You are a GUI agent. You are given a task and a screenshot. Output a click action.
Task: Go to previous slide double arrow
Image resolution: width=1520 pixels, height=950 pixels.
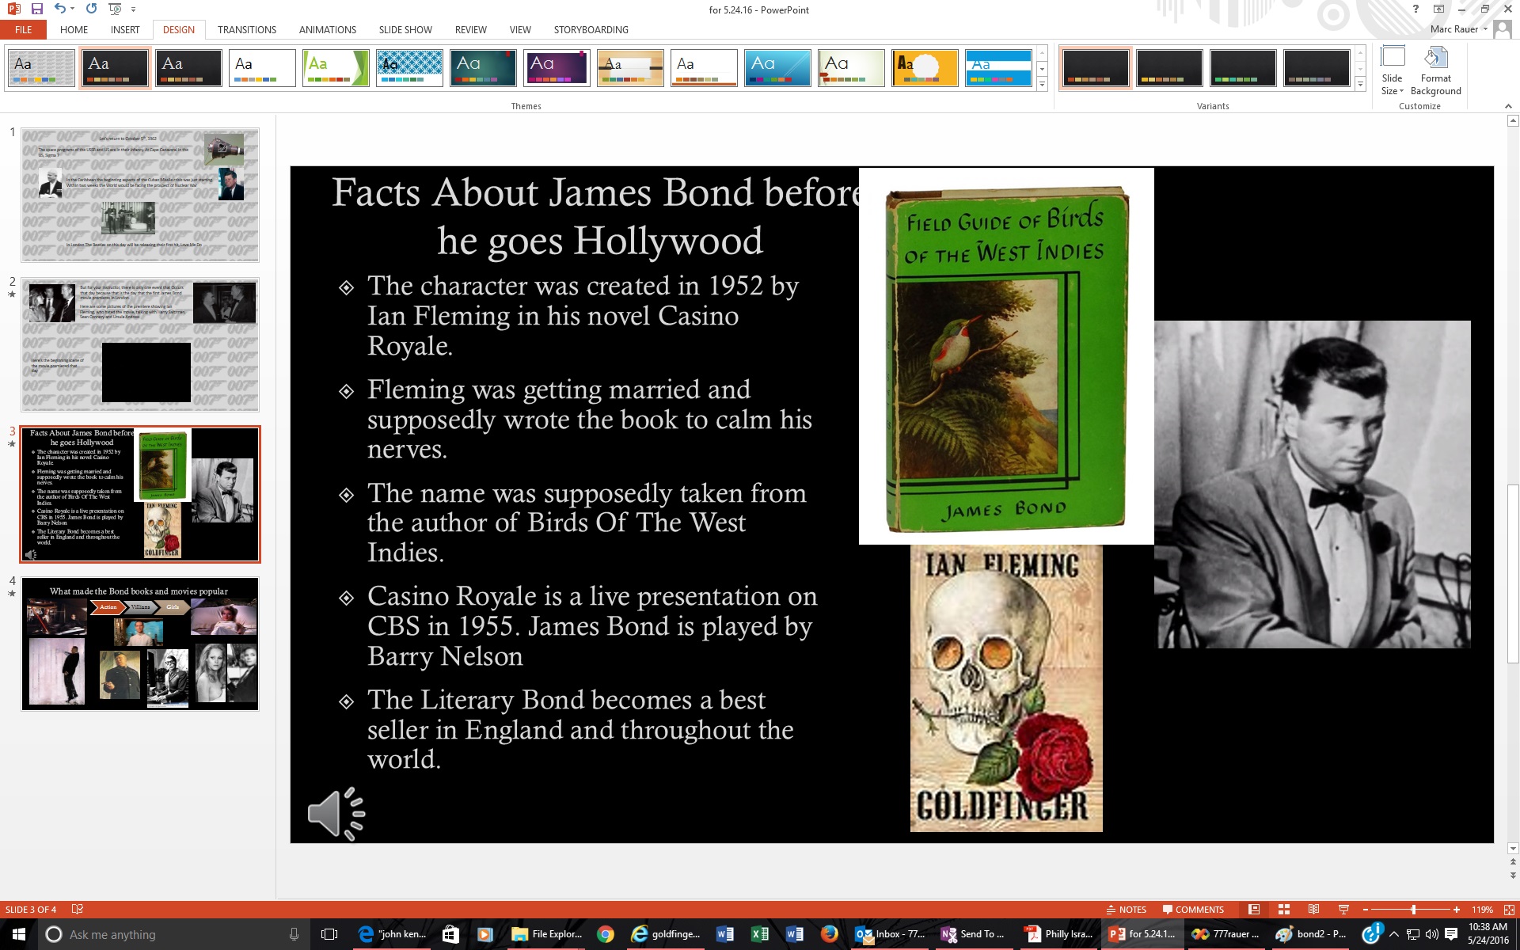(x=1513, y=862)
